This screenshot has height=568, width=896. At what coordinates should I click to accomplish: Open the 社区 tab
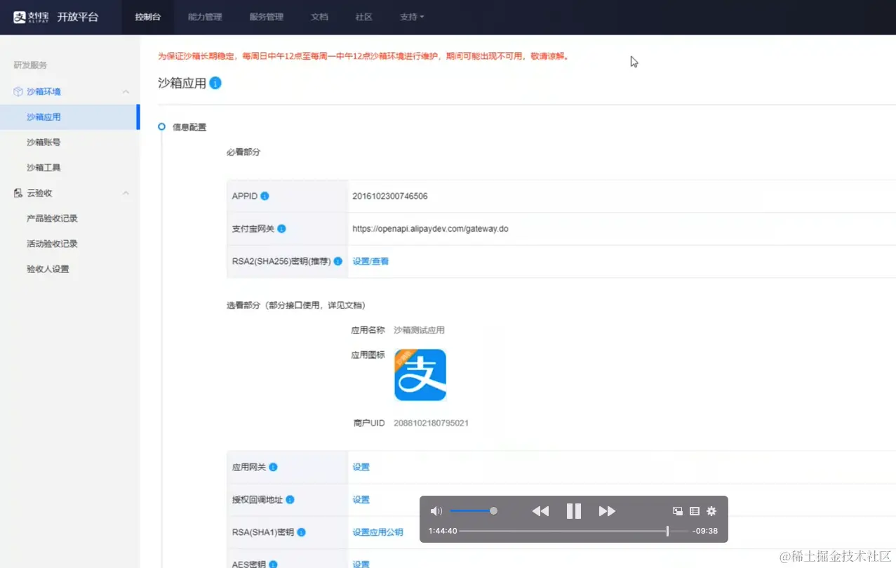coord(363,17)
